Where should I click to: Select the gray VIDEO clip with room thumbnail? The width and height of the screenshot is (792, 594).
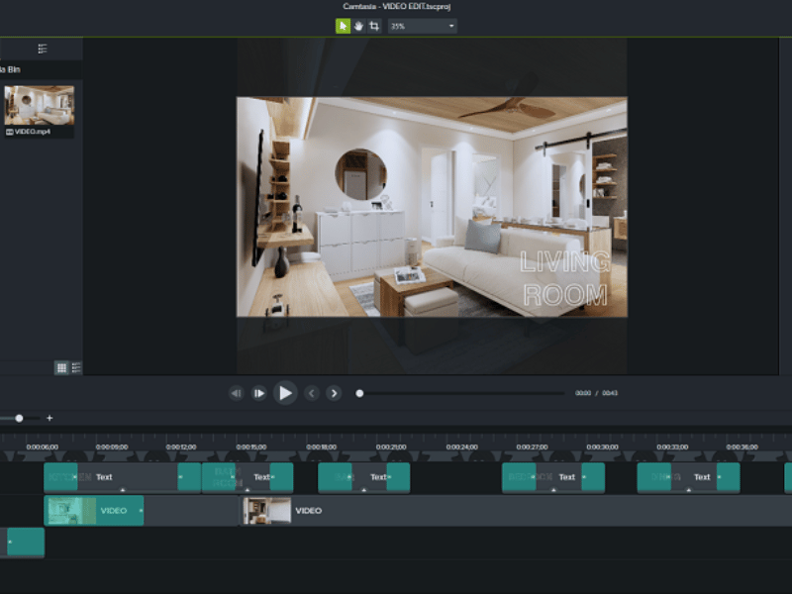[x=516, y=511]
